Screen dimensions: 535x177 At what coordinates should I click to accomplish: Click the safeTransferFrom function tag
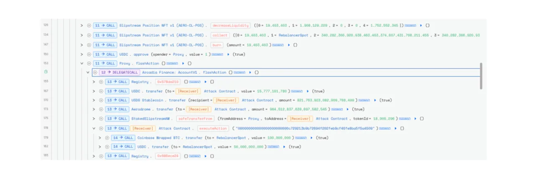195,118
